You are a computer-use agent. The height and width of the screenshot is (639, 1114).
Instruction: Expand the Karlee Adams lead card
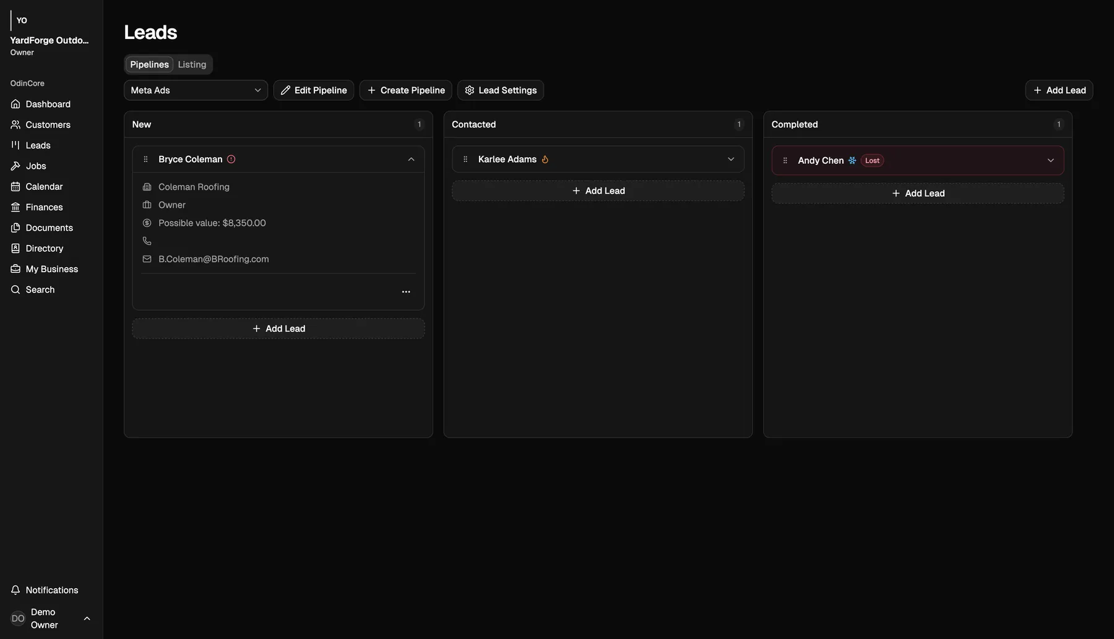731,160
